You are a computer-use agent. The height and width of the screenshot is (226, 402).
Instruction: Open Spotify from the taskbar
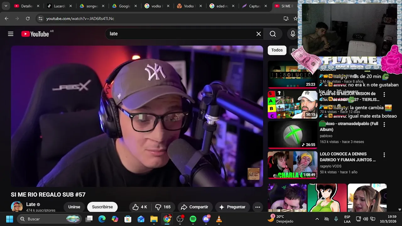[x=193, y=219]
